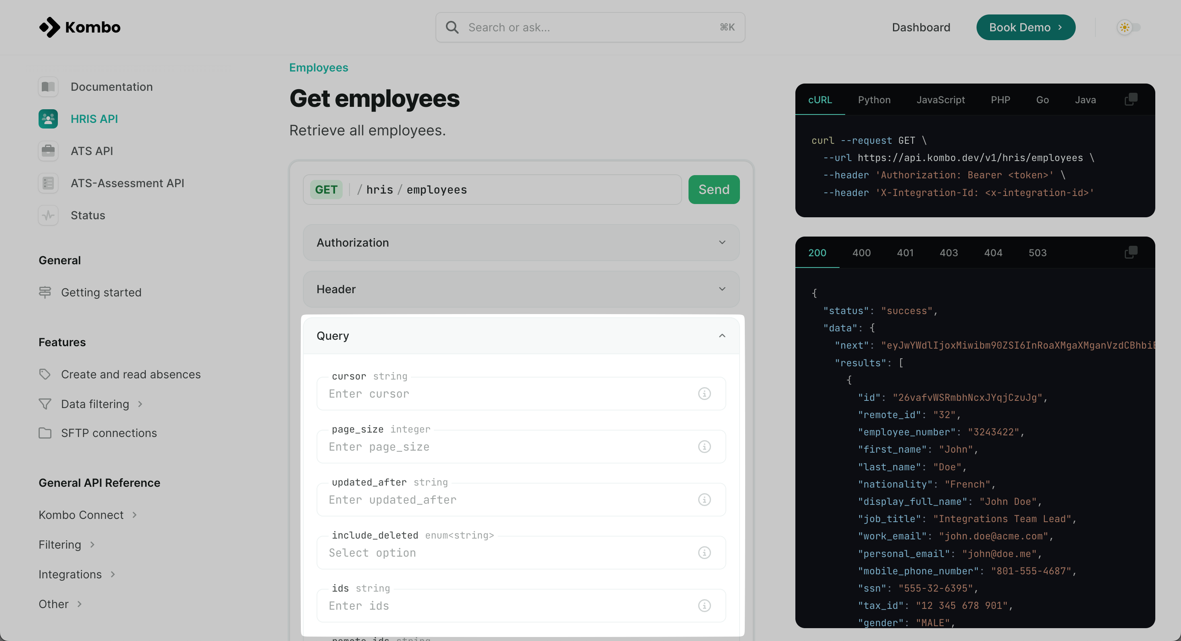
Task: Open Create and read absences page
Action: click(x=131, y=374)
